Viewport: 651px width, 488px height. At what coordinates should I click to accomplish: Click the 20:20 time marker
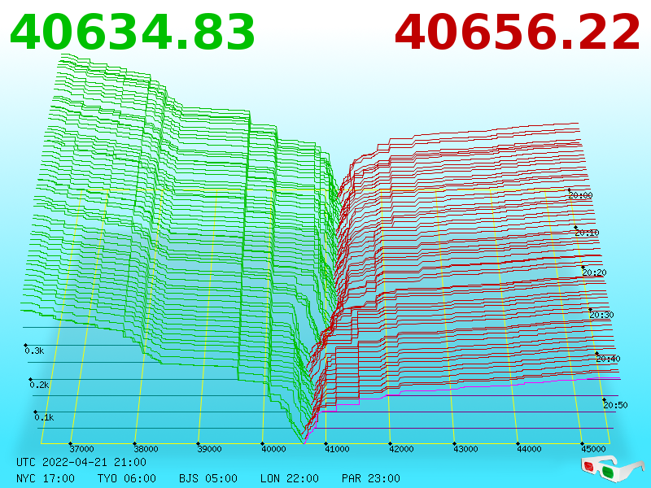[x=594, y=272]
